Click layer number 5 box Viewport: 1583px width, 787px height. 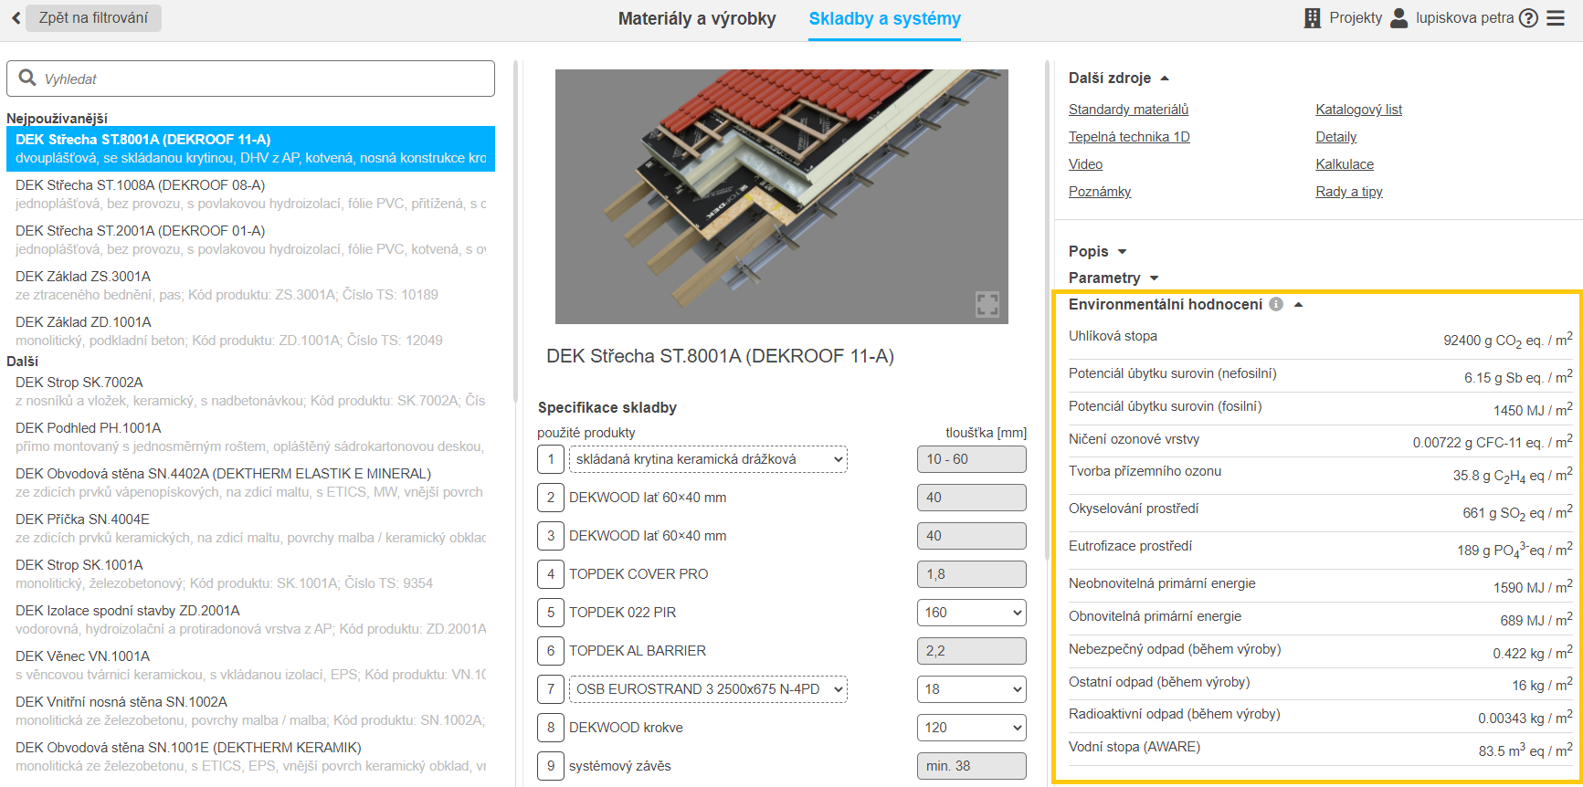click(x=551, y=613)
